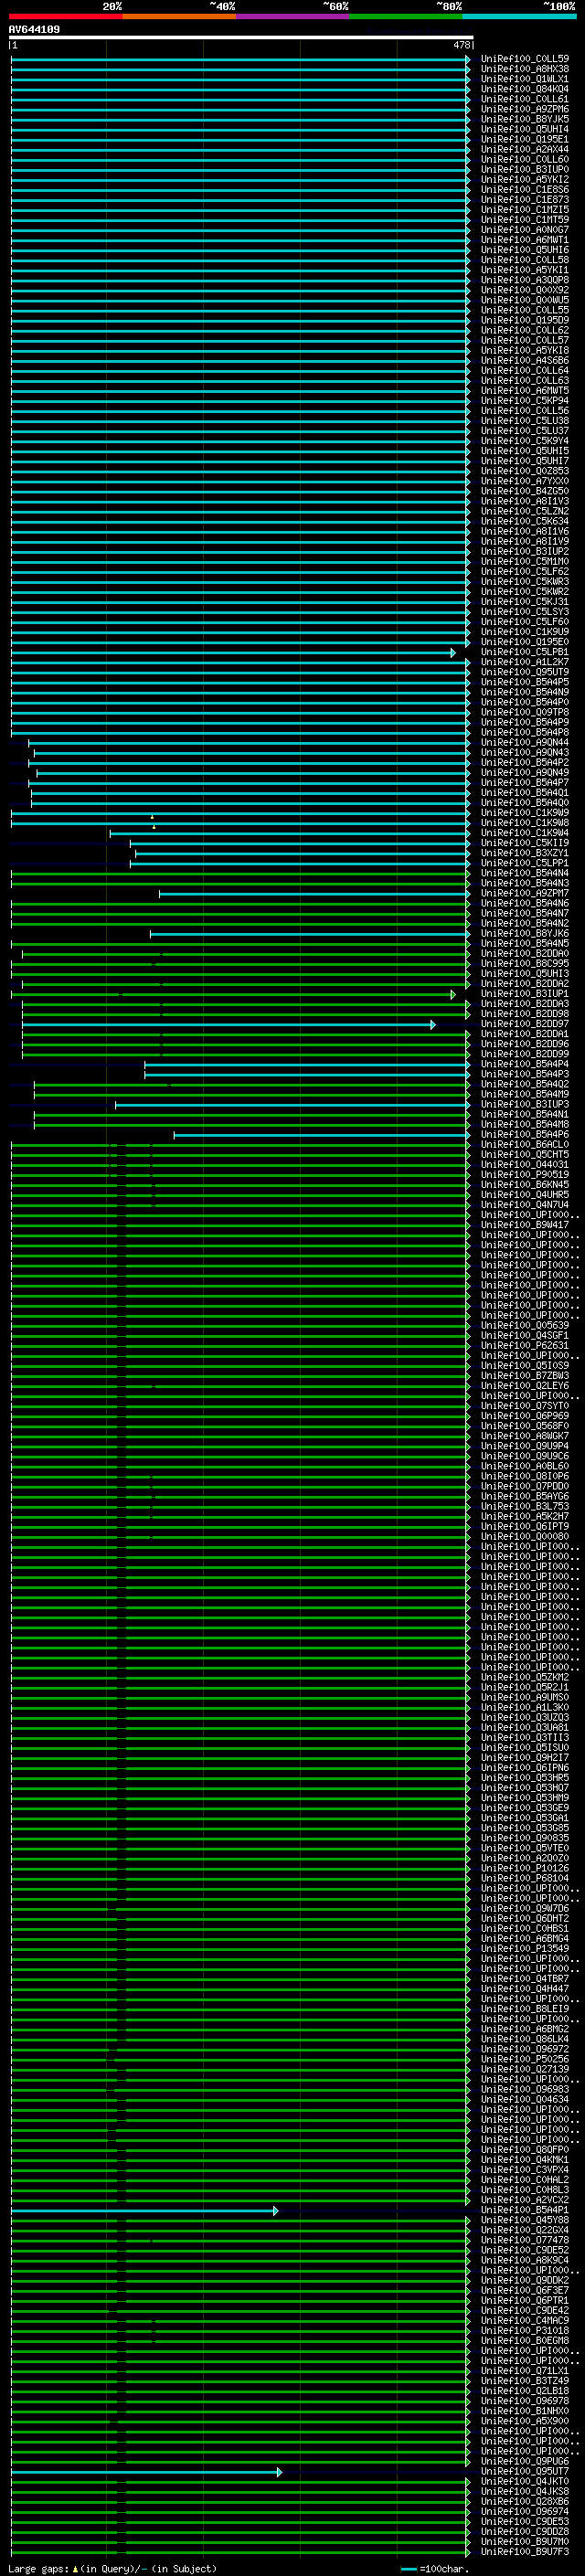The width and height of the screenshot is (585, 2576).
Task: Select hit label UniRef100_C0LL59
Action: tap(525, 59)
